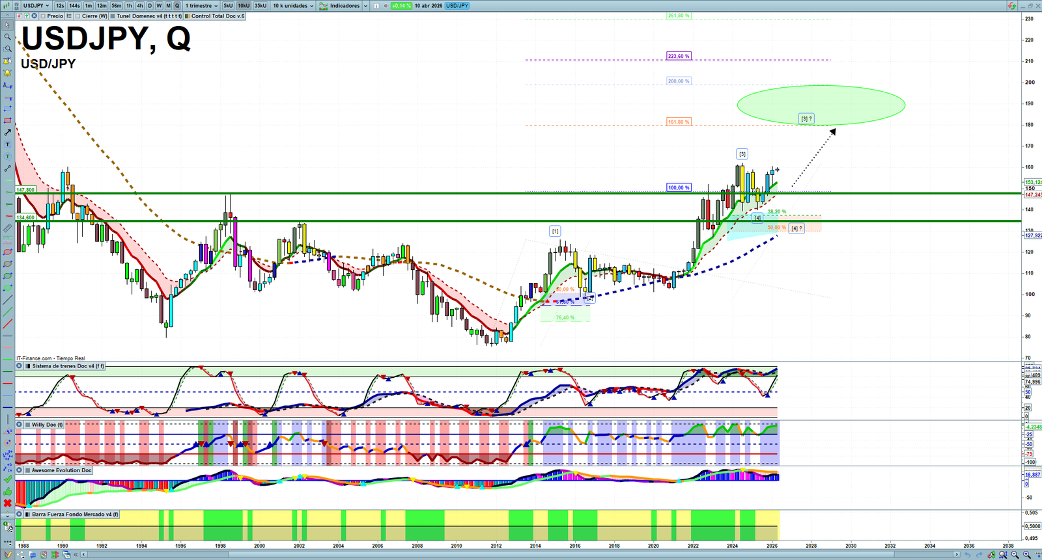This screenshot has width=1042, height=560.
Task: Open the 10 k unidades dropdown
Action: [x=293, y=6]
